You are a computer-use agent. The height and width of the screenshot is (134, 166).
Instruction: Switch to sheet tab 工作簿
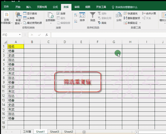27,132
